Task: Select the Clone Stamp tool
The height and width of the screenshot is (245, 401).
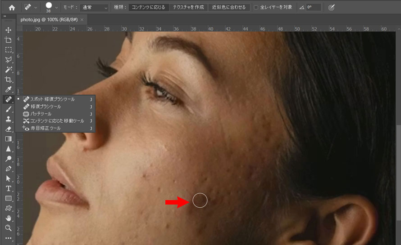Action: pos(8,119)
